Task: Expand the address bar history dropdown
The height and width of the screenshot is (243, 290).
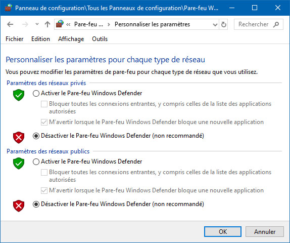Action: tap(215, 24)
